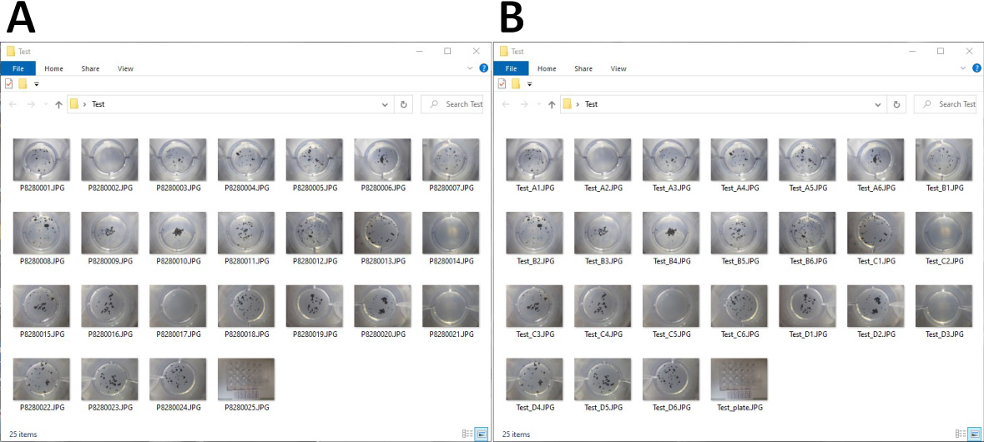The height and width of the screenshot is (442, 984).
Task: Switch to Large icons view in window A
Action: click(x=482, y=433)
